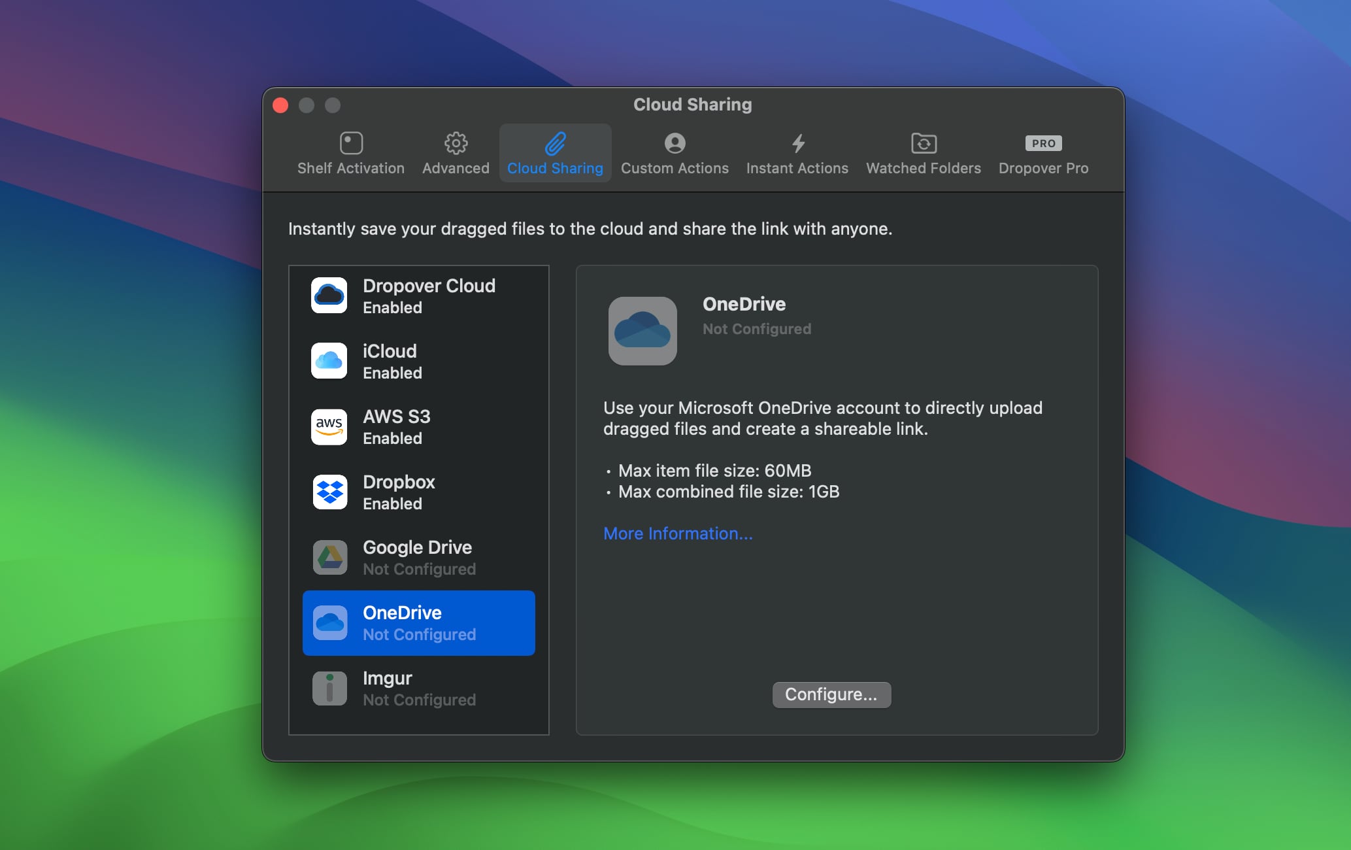Select the AWS S3 service icon
Viewport: 1351px width, 850px height.
pos(329,426)
